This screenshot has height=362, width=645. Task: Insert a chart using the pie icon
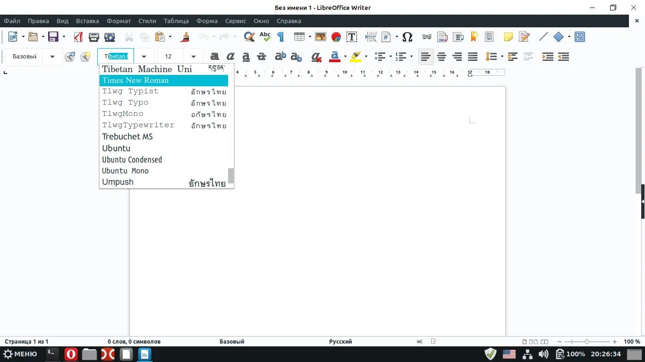point(336,37)
